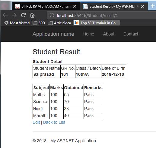The height and width of the screenshot is (148, 156).
Task: Click the Marathi subject cell
Action: point(41,116)
